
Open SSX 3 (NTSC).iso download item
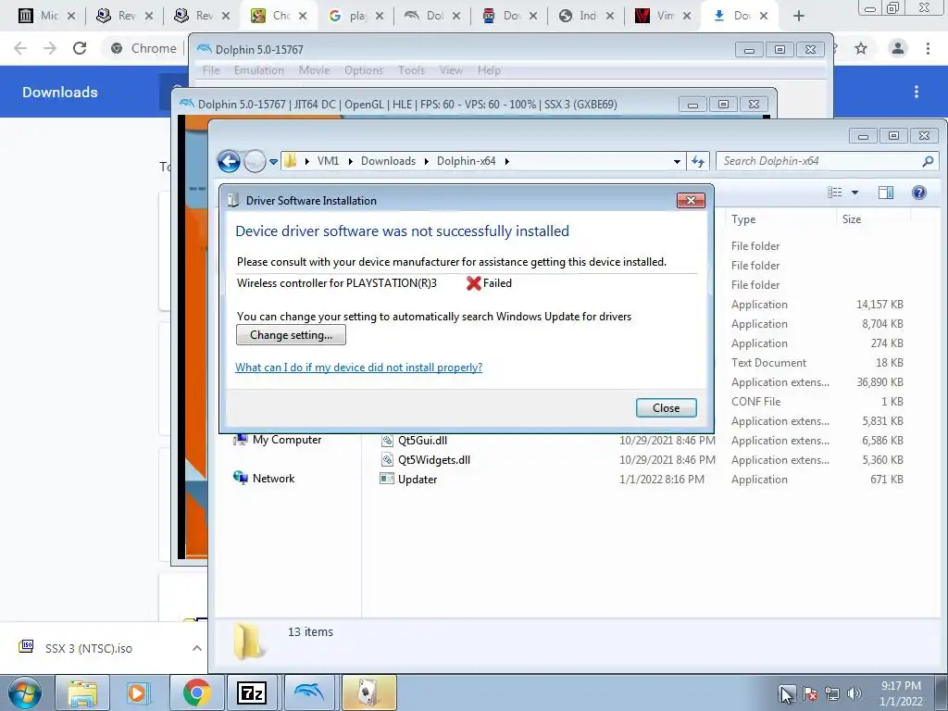(x=88, y=648)
